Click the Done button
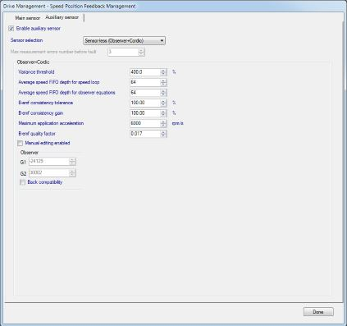Screen dimensions: 347x326 (318, 312)
